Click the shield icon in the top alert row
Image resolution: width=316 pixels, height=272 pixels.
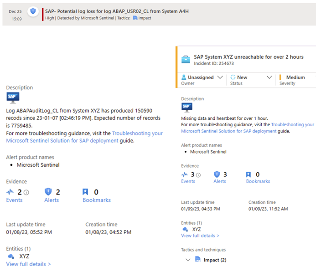click(x=33, y=11)
